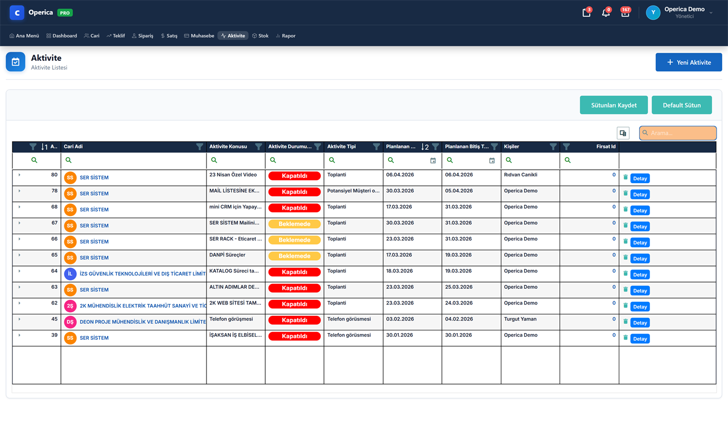This screenshot has width=728, height=447.
Task: Open İZS GÜVENLİK TEKNOLOJİLERİ company link
Action: (143, 274)
